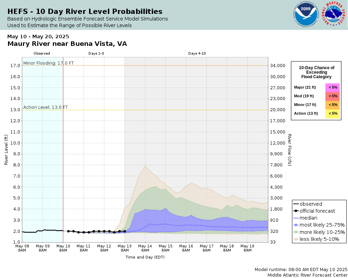Viewport: 348px width, 278px height.
Task: Select the Action (13 ft) yellow swatch
Action: click(332, 114)
